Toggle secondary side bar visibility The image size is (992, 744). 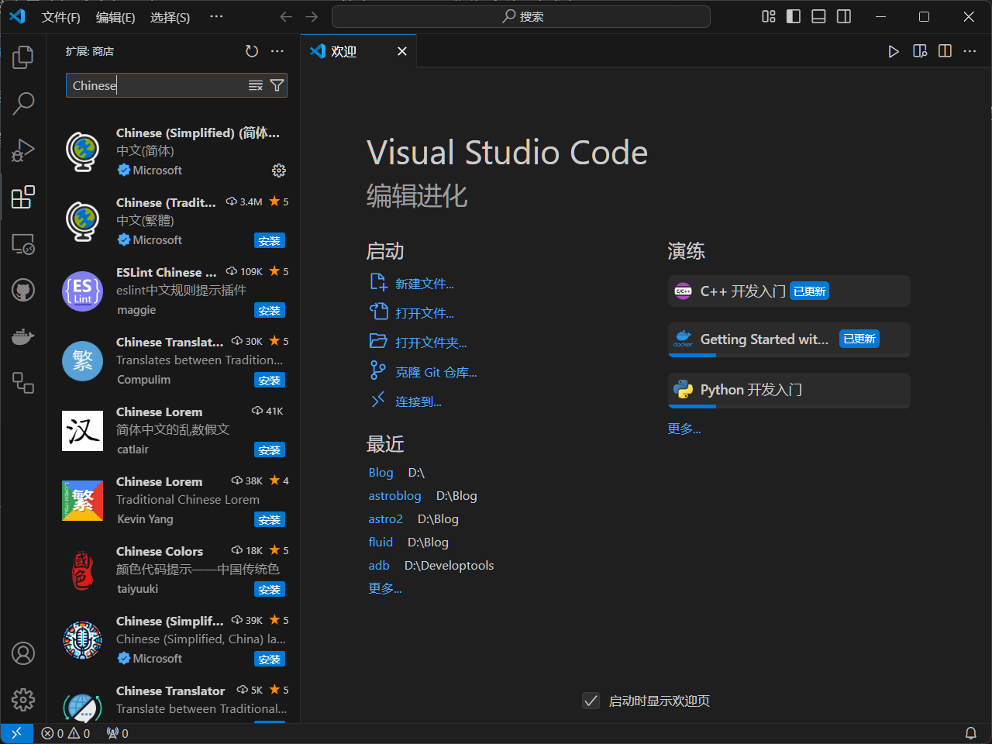click(x=844, y=16)
